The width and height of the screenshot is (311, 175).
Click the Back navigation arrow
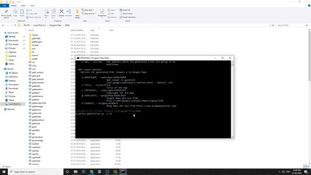pyautogui.click(x=3, y=25)
